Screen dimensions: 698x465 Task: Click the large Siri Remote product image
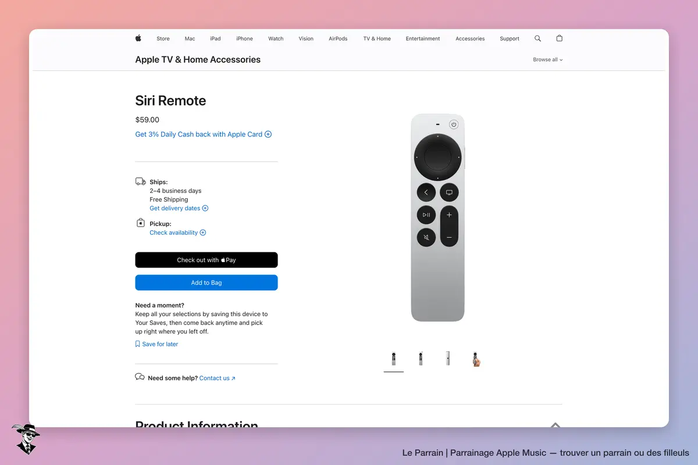tap(437, 217)
